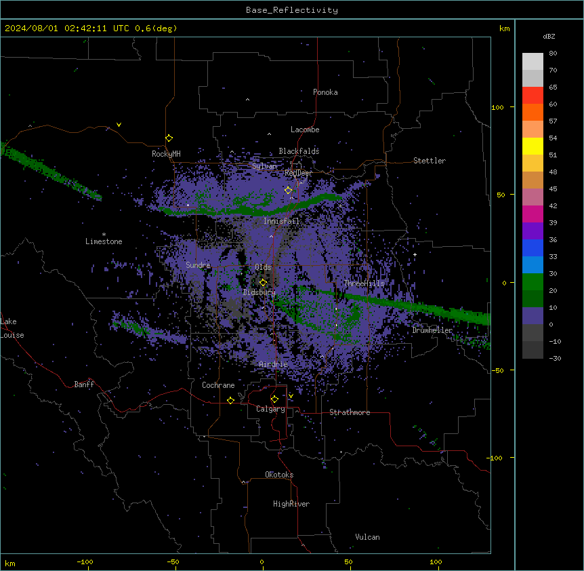Click the km unit label at top right
584x571 pixels.
tap(505, 28)
